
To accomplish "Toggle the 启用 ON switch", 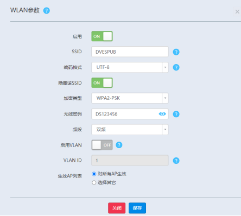I will (102, 36).
